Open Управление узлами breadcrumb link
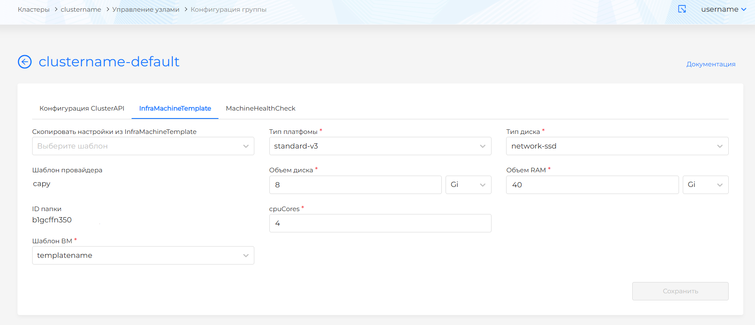The height and width of the screenshot is (325, 755). (x=146, y=10)
